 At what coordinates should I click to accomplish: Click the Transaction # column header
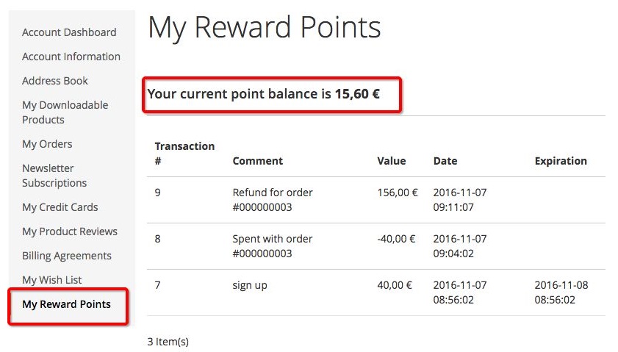click(x=184, y=153)
